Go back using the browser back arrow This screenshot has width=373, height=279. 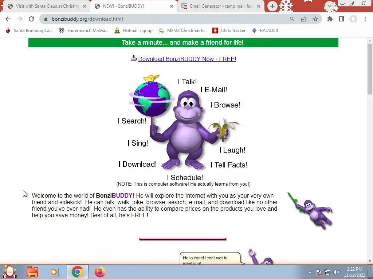tap(8, 19)
